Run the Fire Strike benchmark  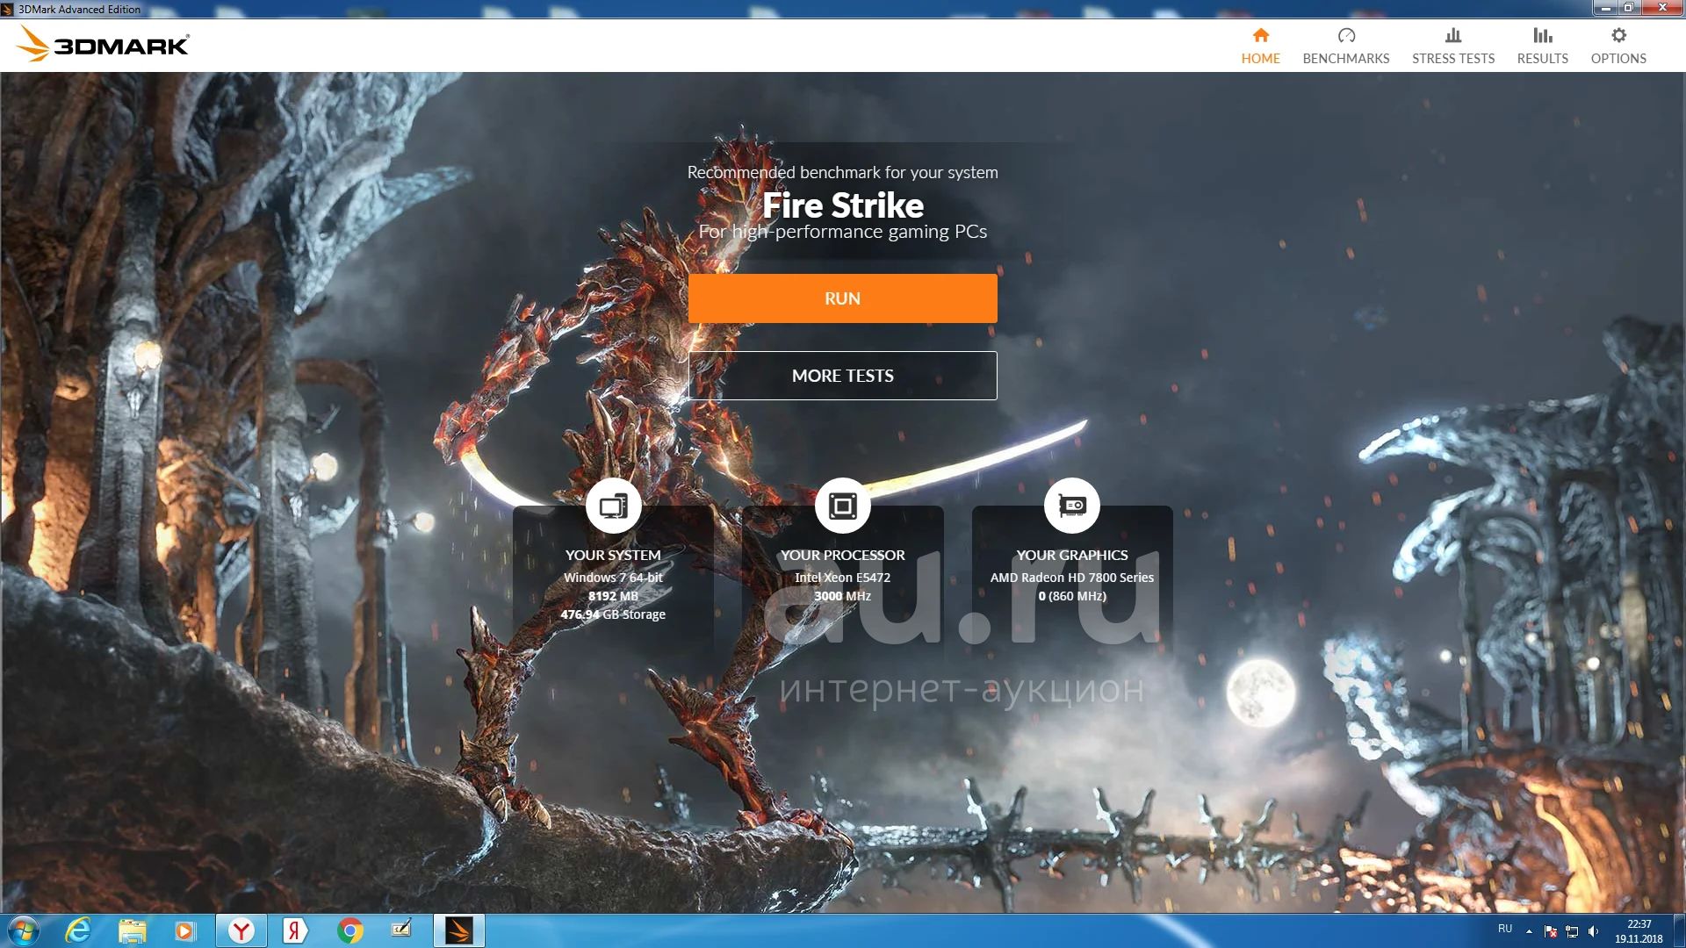tap(842, 298)
